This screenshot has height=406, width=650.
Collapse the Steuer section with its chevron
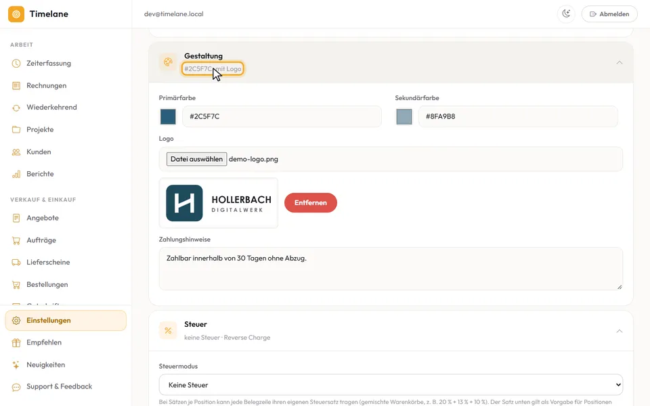pyautogui.click(x=620, y=331)
